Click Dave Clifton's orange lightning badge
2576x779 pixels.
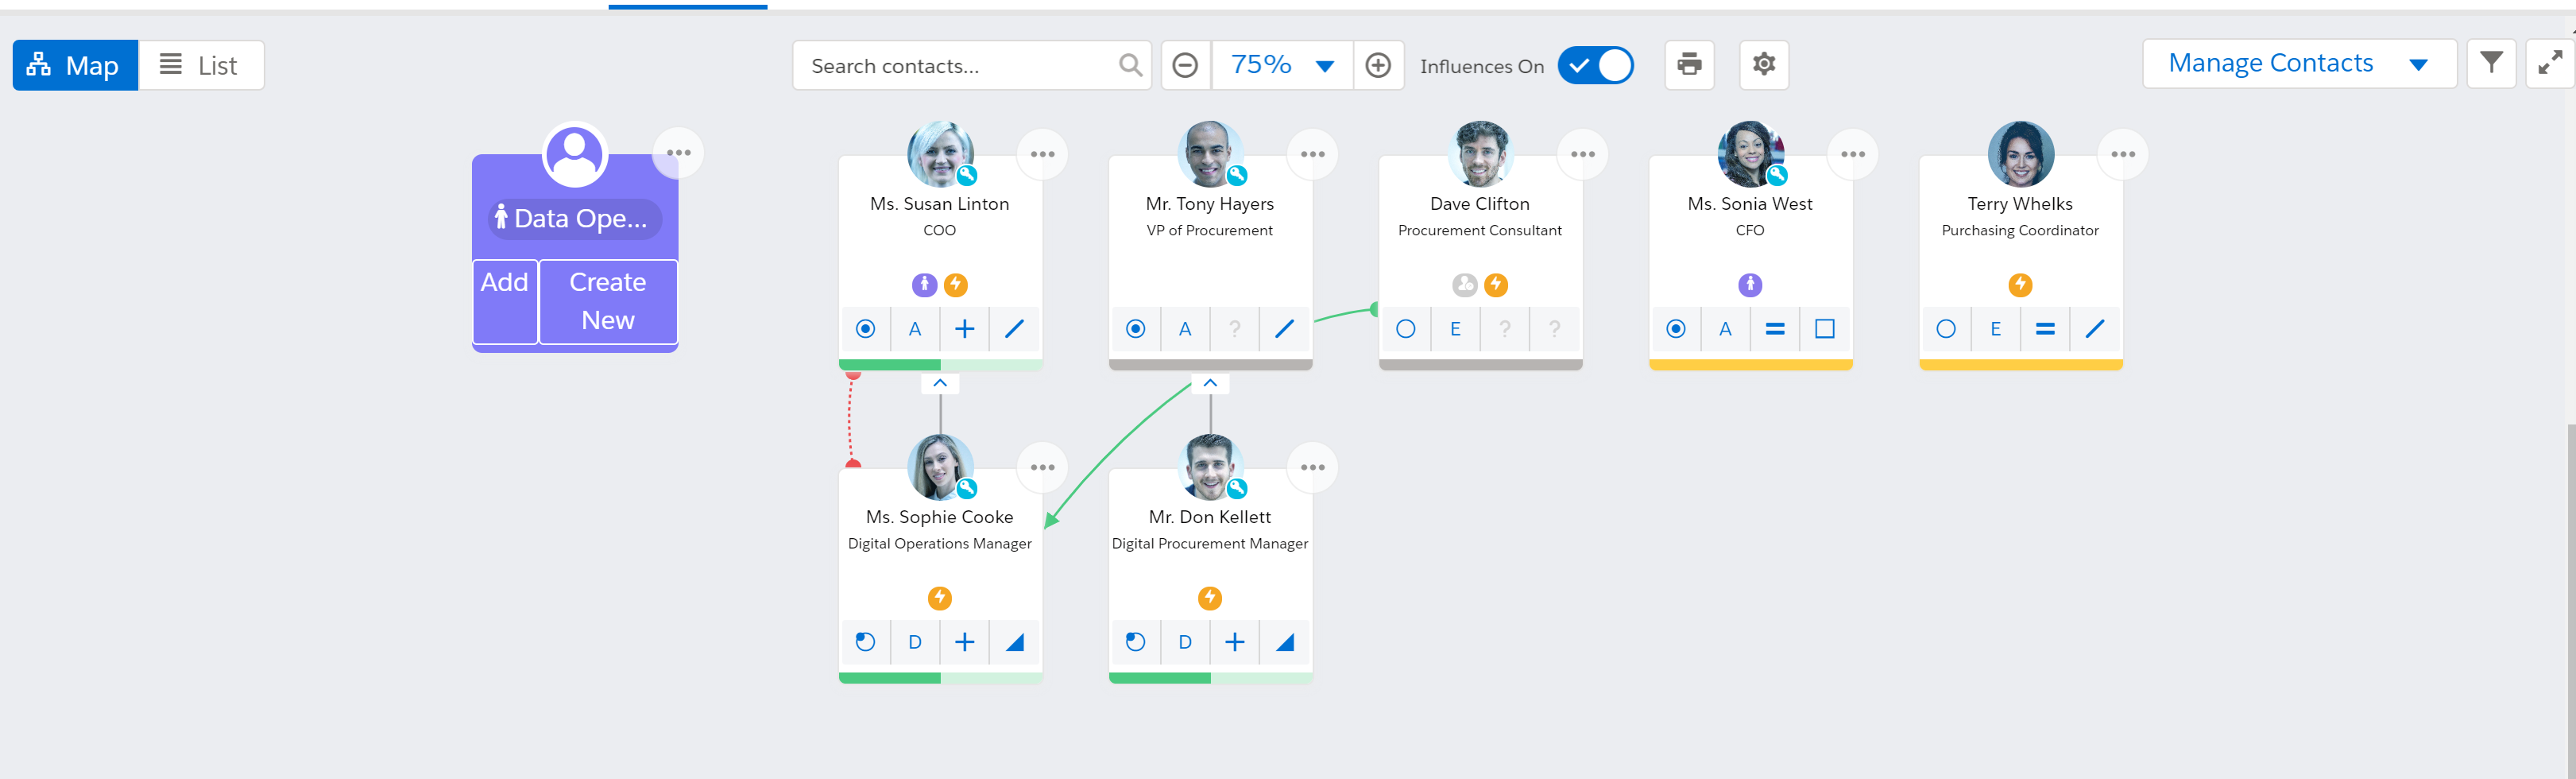(1496, 285)
